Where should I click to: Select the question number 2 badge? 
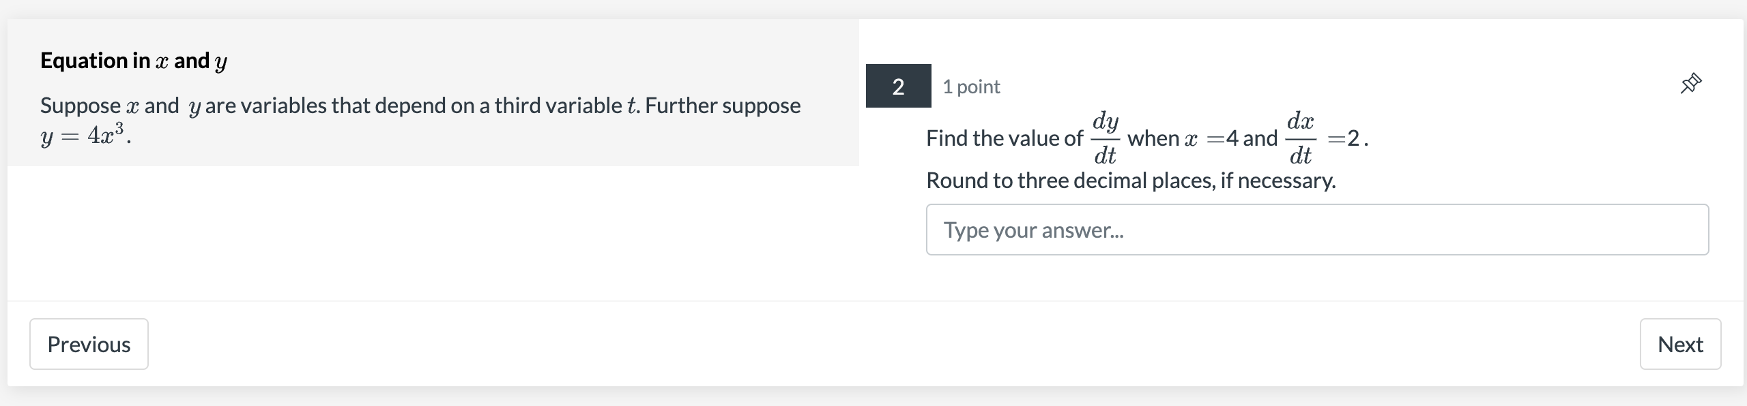tap(898, 86)
